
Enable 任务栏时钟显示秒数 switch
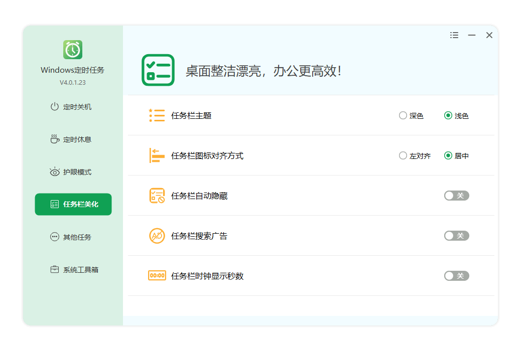coord(456,276)
